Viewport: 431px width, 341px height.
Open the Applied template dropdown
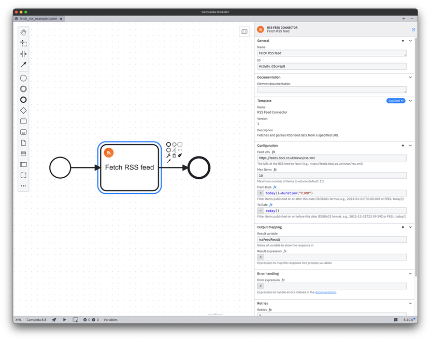pos(396,101)
